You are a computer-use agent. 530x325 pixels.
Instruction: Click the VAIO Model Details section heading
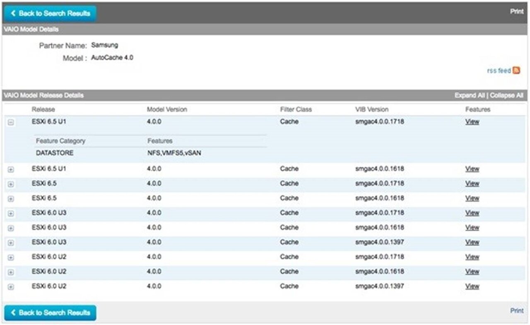31,29
